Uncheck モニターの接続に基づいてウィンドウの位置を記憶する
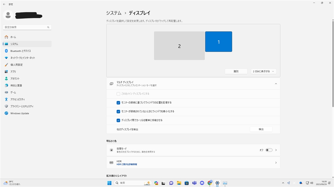The image size is (334, 187). point(118,103)
